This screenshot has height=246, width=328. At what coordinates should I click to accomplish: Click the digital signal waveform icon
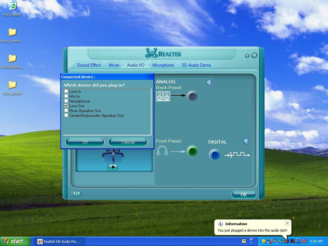(237, 155)
